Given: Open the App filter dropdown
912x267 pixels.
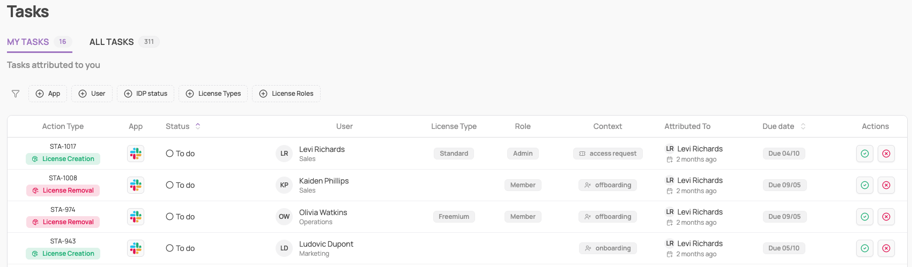Looking at the screenshot, I should pos(48,94).
